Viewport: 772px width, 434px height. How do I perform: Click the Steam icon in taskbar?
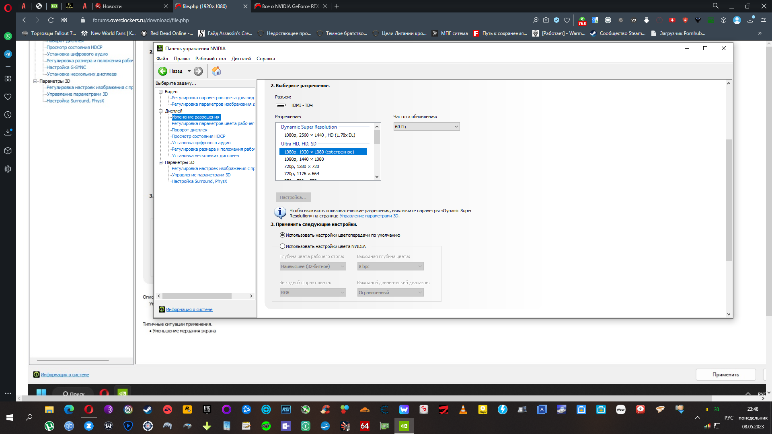pos(148,409)
